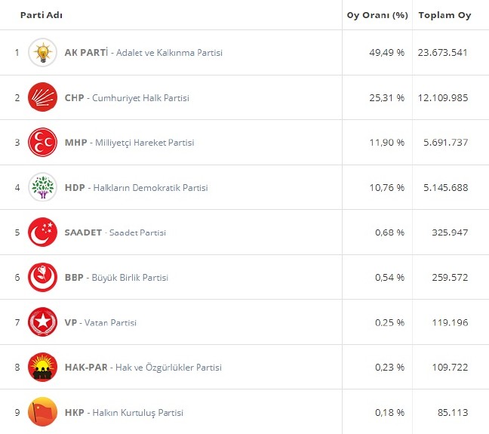Open the AK PARTİ party name link
489x434 pixels.
143,53
